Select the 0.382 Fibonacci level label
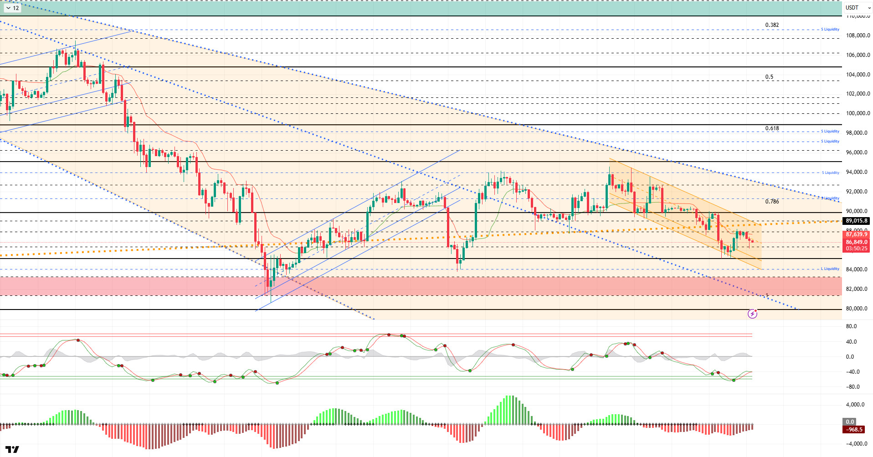 click(x=772, y=25)
